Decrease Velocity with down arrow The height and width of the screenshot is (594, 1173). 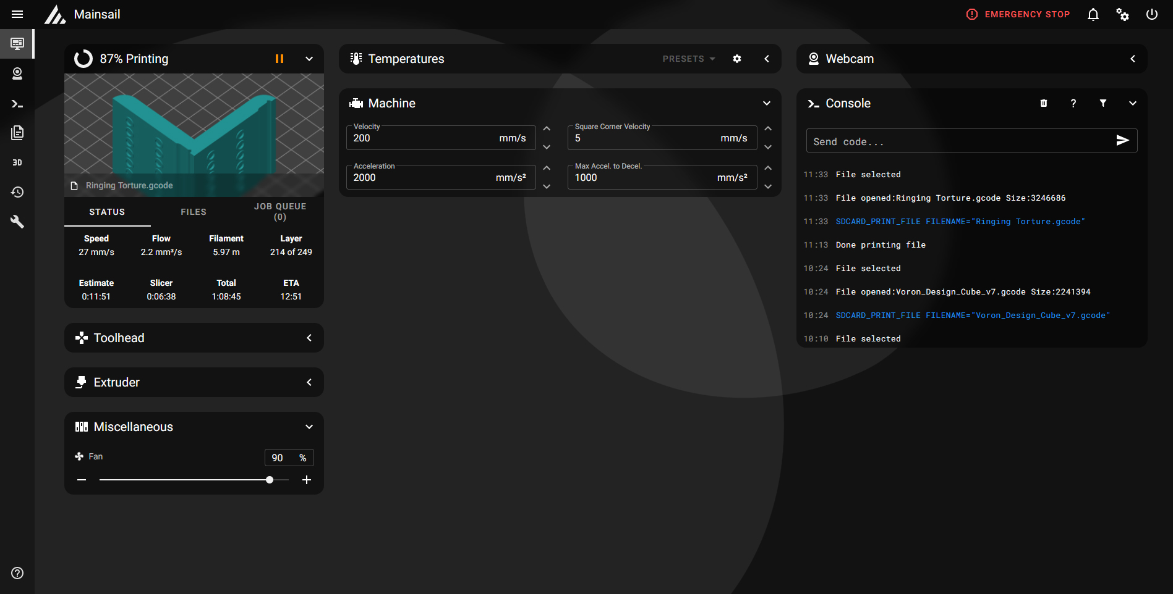547,147
